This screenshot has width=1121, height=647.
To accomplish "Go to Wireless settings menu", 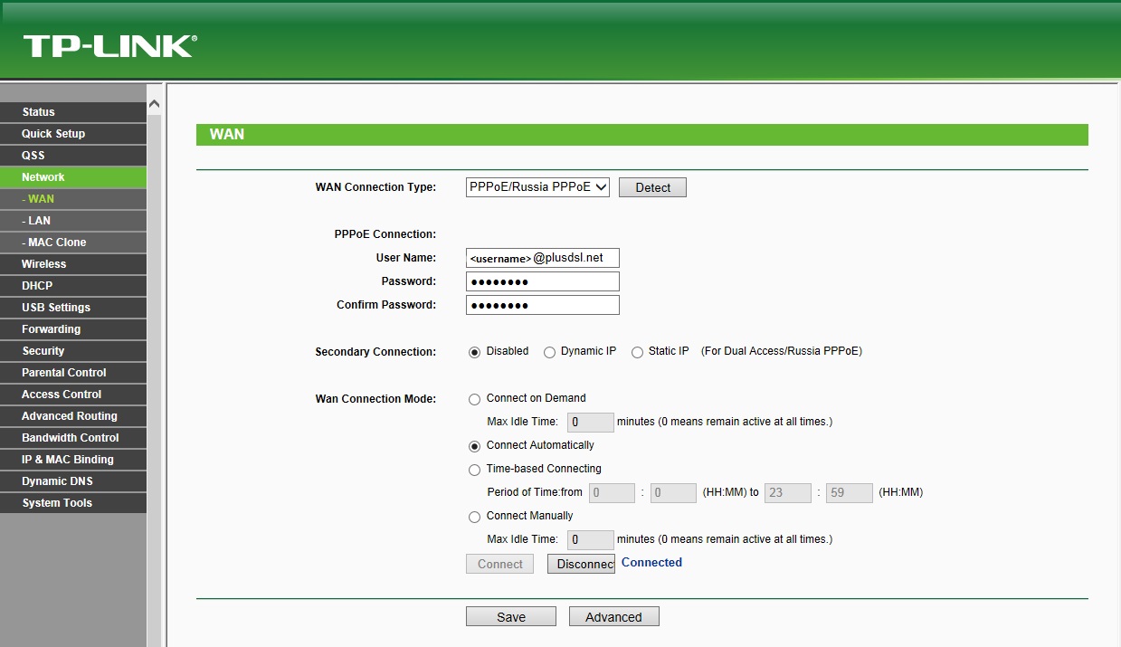I will coord(44,264).
